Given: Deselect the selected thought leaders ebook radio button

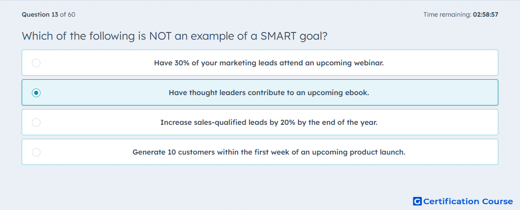Looking at the screenshot, I should click(36, 92).
